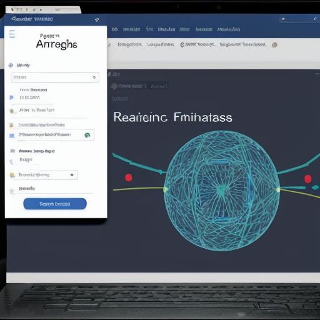Select the browser tab above the blue header

point(43,10)
